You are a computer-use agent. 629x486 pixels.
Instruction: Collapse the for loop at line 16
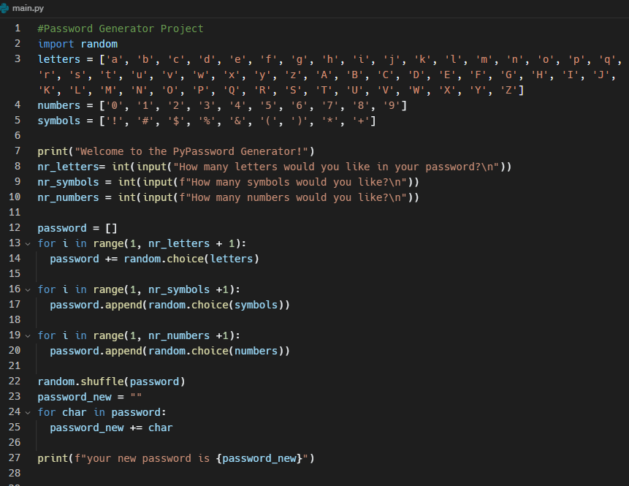(27, 289)
